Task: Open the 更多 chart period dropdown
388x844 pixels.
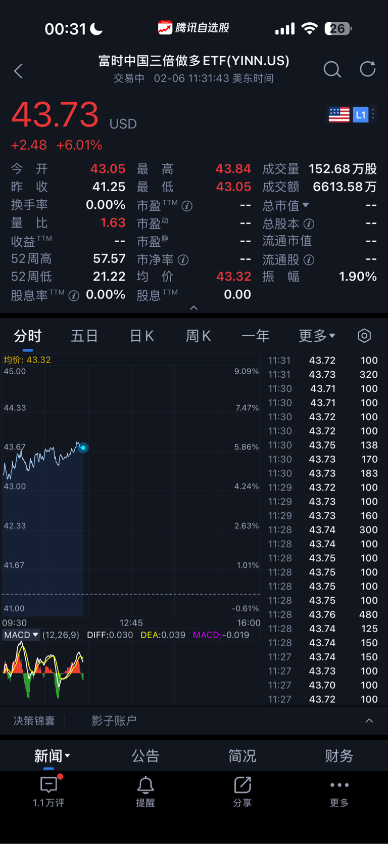Action: click(317, 336)
